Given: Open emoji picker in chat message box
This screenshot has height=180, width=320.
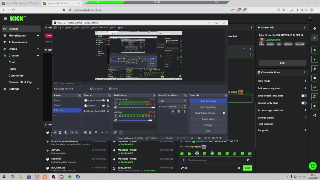Looking at the screenshot, I should [x=248, y=160].
